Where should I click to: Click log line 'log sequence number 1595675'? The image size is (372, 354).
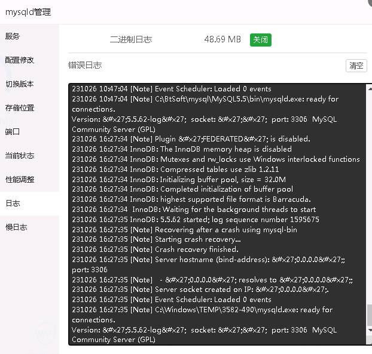pos(196,220)
